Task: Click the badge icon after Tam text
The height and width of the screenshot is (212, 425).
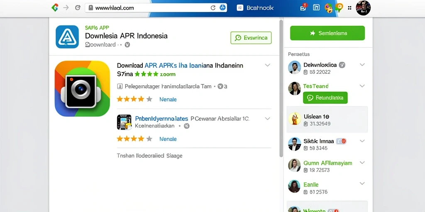Action: pyautogui.click(x=220, y=86)
